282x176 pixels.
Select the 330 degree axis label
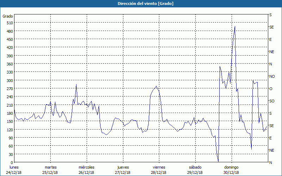pos(10,72)
